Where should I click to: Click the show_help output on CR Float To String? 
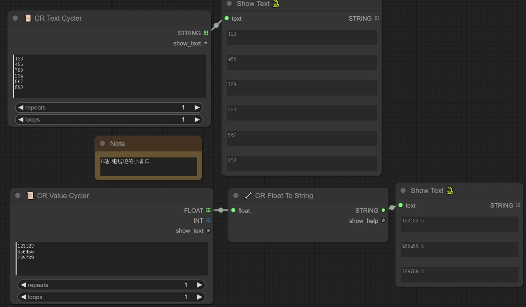click(x=383, y=220)
